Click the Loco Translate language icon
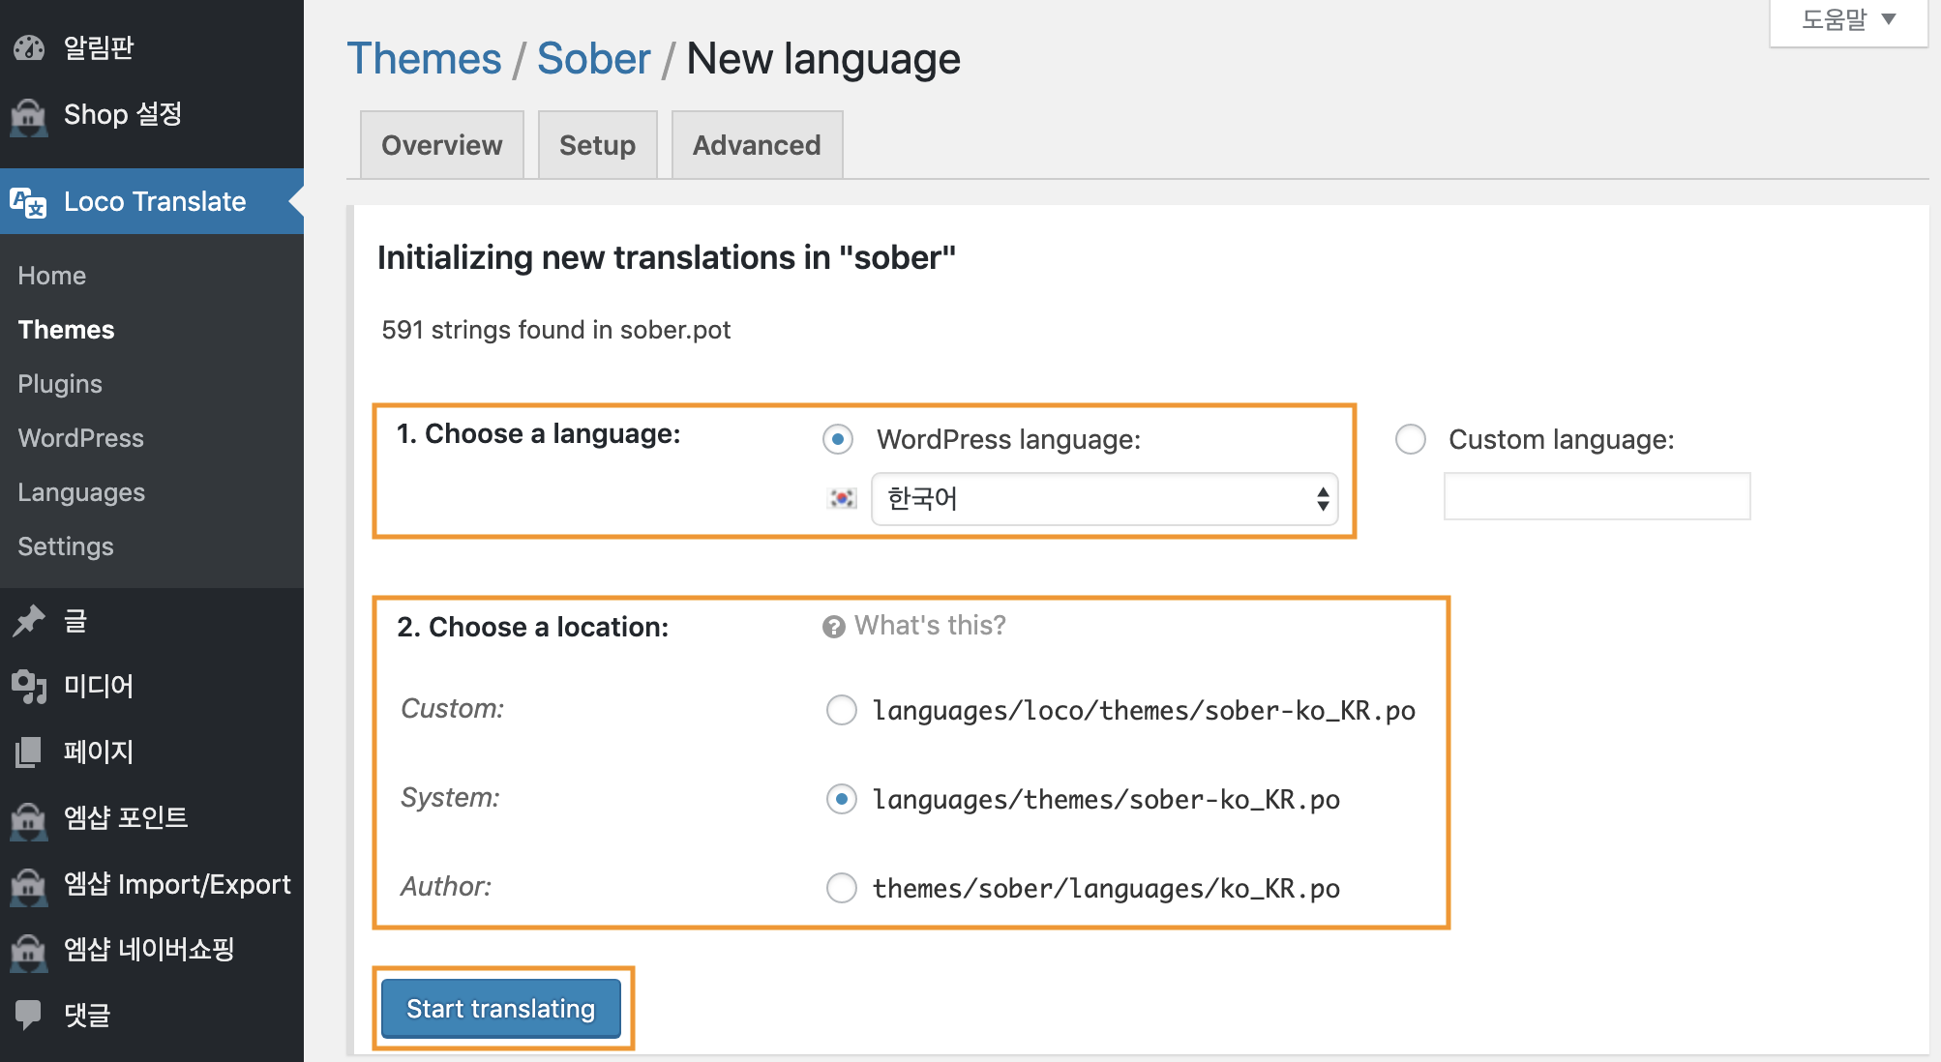The height and width of the screenshot is (1062, 1941). pos(28,202)
